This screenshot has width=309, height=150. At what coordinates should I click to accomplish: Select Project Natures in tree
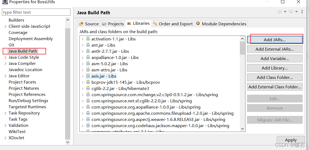[24, 88]
